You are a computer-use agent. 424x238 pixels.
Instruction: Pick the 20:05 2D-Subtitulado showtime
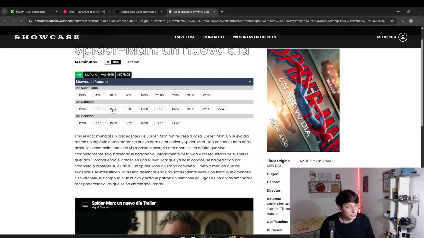pyautogui.click(x=160, y=95)
